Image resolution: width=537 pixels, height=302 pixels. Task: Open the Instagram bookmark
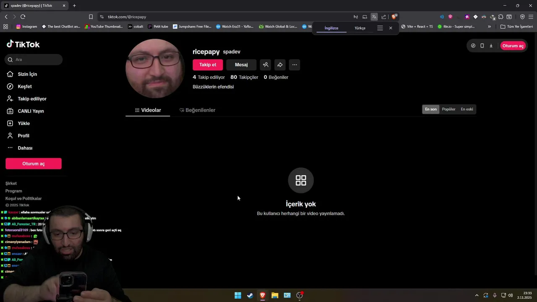(26, 26)
